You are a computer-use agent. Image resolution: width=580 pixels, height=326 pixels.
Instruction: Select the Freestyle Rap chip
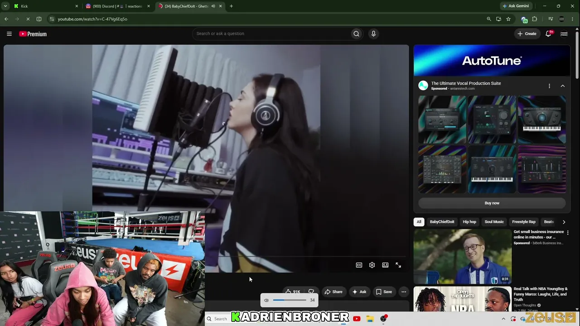point(523,222)
